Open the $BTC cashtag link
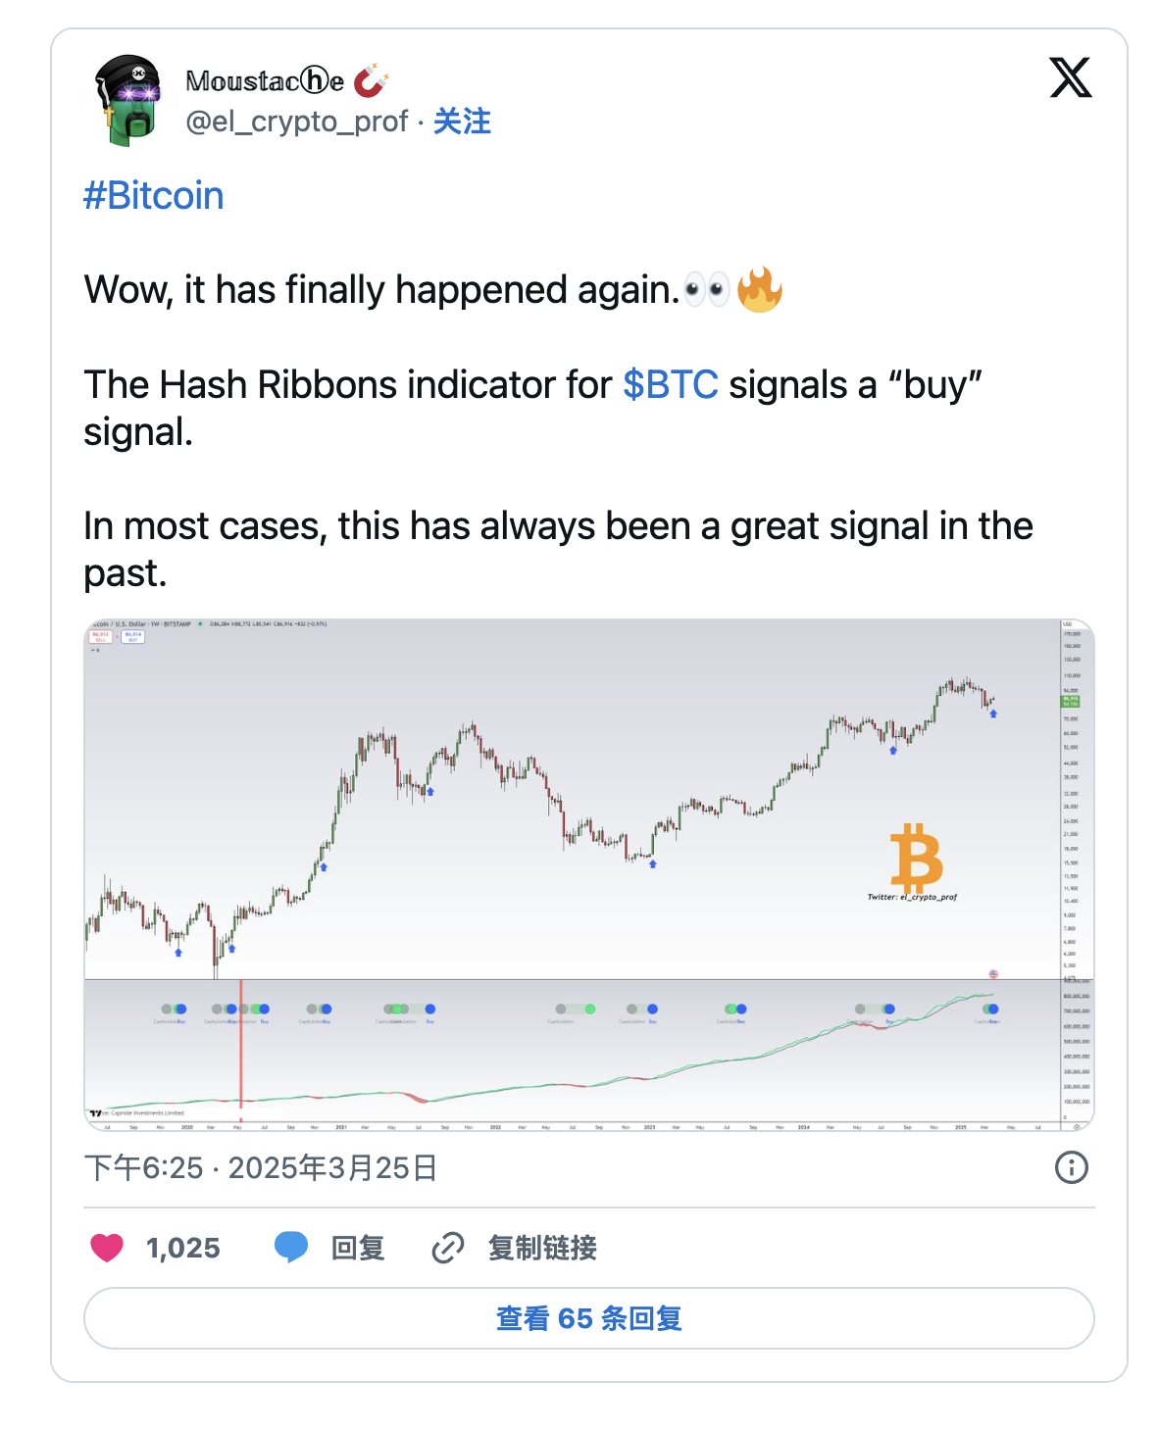The image size is (1159, 1429). 671,385
